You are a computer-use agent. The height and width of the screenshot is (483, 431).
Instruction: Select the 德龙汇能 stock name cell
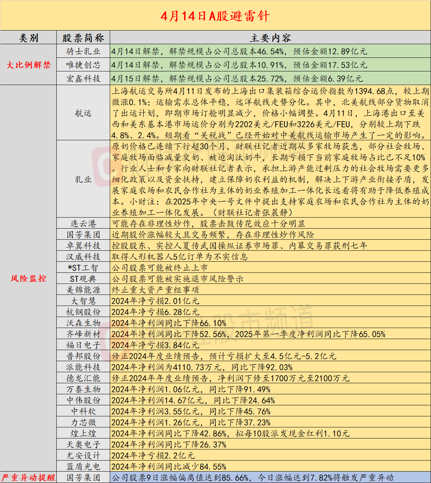pos(83,378)
